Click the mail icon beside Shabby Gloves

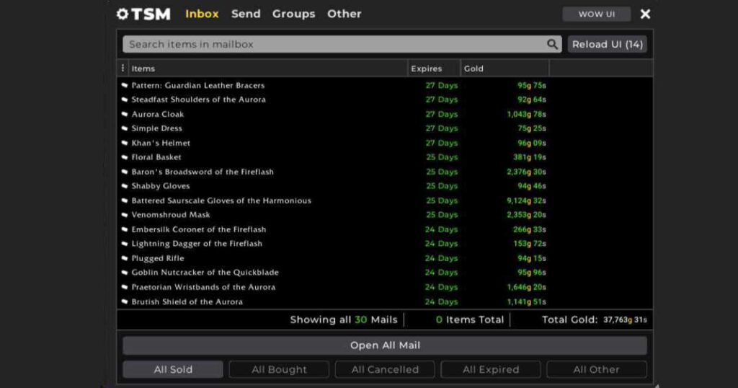click(x=125, y=186)
